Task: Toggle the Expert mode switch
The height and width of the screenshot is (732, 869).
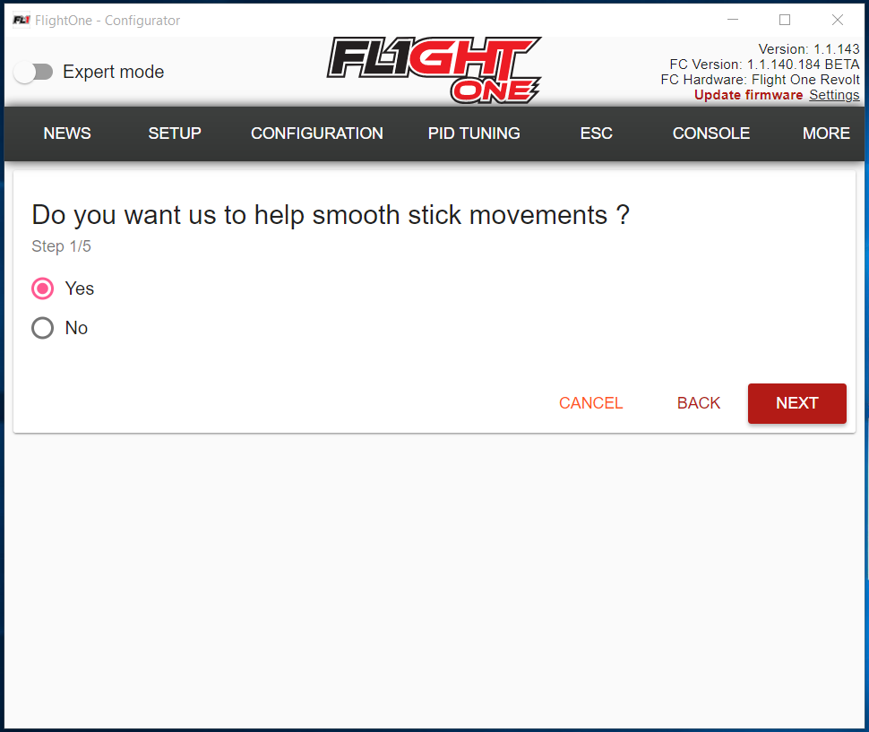Action: (x=34, y=73)
